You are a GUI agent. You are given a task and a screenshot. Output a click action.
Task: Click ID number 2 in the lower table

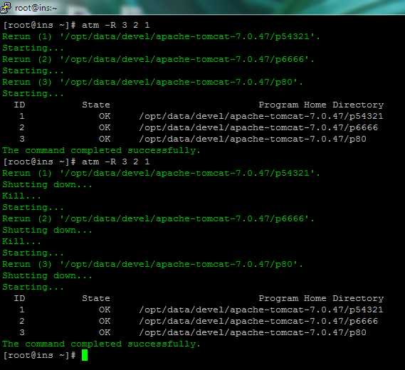coord(22,321)
